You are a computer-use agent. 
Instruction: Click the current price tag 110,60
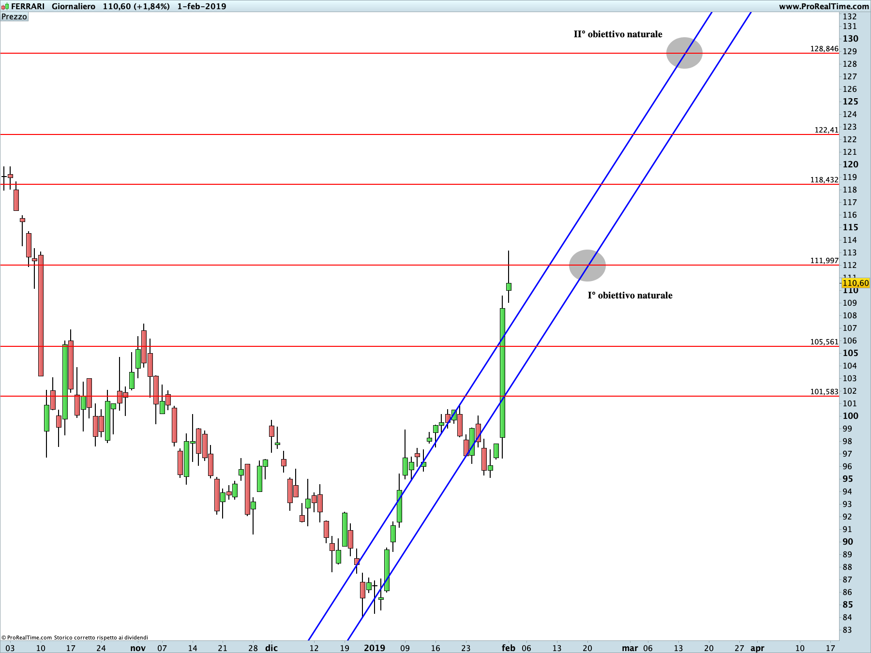click(856, 283)
